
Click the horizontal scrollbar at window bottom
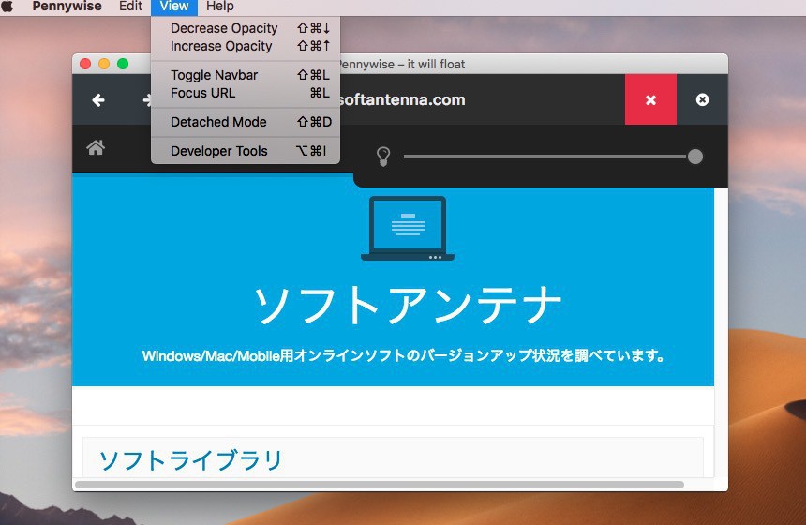(x=380, y=485)
